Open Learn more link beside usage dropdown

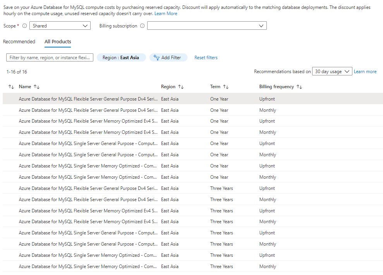coord(365,72)
